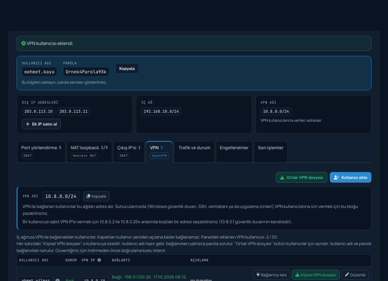Download the Ortak VPN dosyası

pyautogui.click(x=302, y=177)
